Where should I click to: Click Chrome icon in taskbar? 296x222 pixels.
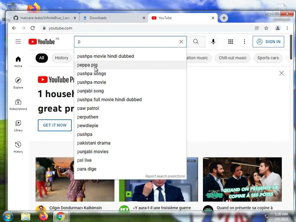pyautogui.click(x=61, y=216)
